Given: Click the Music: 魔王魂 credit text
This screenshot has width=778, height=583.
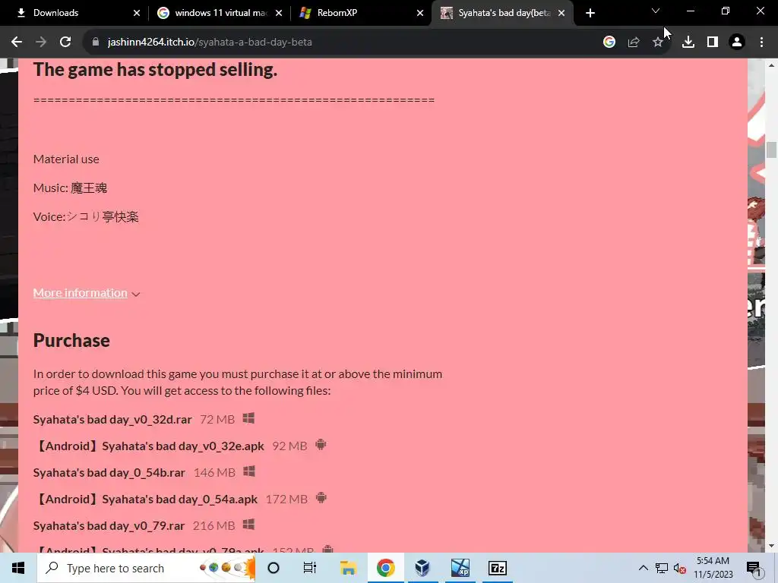Looking at the screenshot, I should click(70, 188).
